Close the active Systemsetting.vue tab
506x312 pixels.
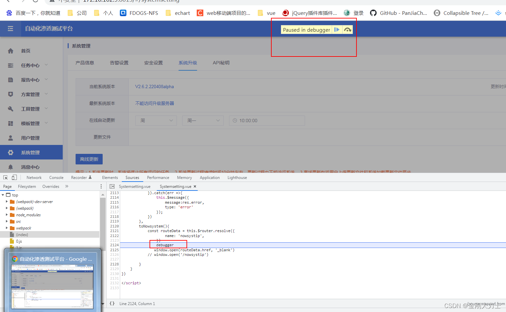tap(195, 187)
